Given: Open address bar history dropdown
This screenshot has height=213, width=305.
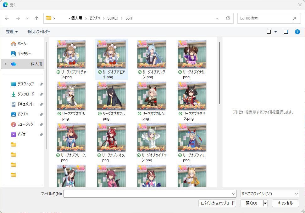Looking at the screenshot, I should (217, 18).
